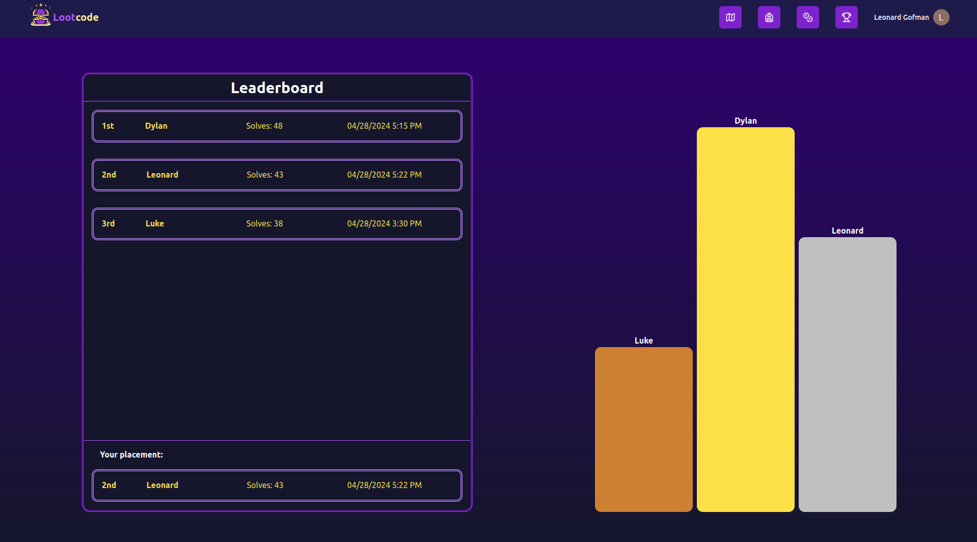Click the "04/28/2024 5:15 PM" timestamp
This screenshot has width=977, height=542.
click(385, 126)
